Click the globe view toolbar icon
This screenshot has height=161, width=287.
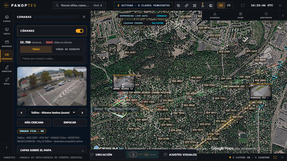211,5
